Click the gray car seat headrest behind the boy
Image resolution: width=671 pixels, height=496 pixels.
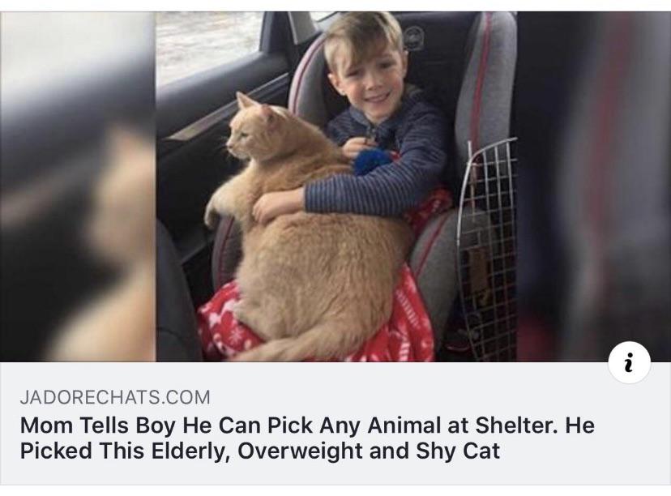tap(484, 77)
